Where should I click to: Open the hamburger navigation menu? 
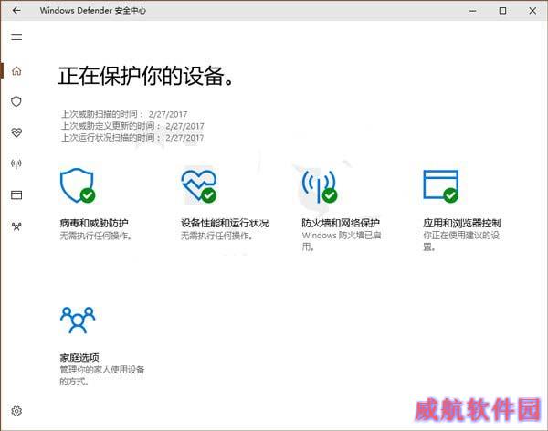(16, 37)
